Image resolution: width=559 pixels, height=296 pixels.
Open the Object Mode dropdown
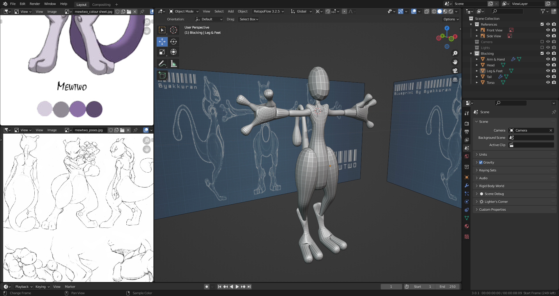coord(184,11)
